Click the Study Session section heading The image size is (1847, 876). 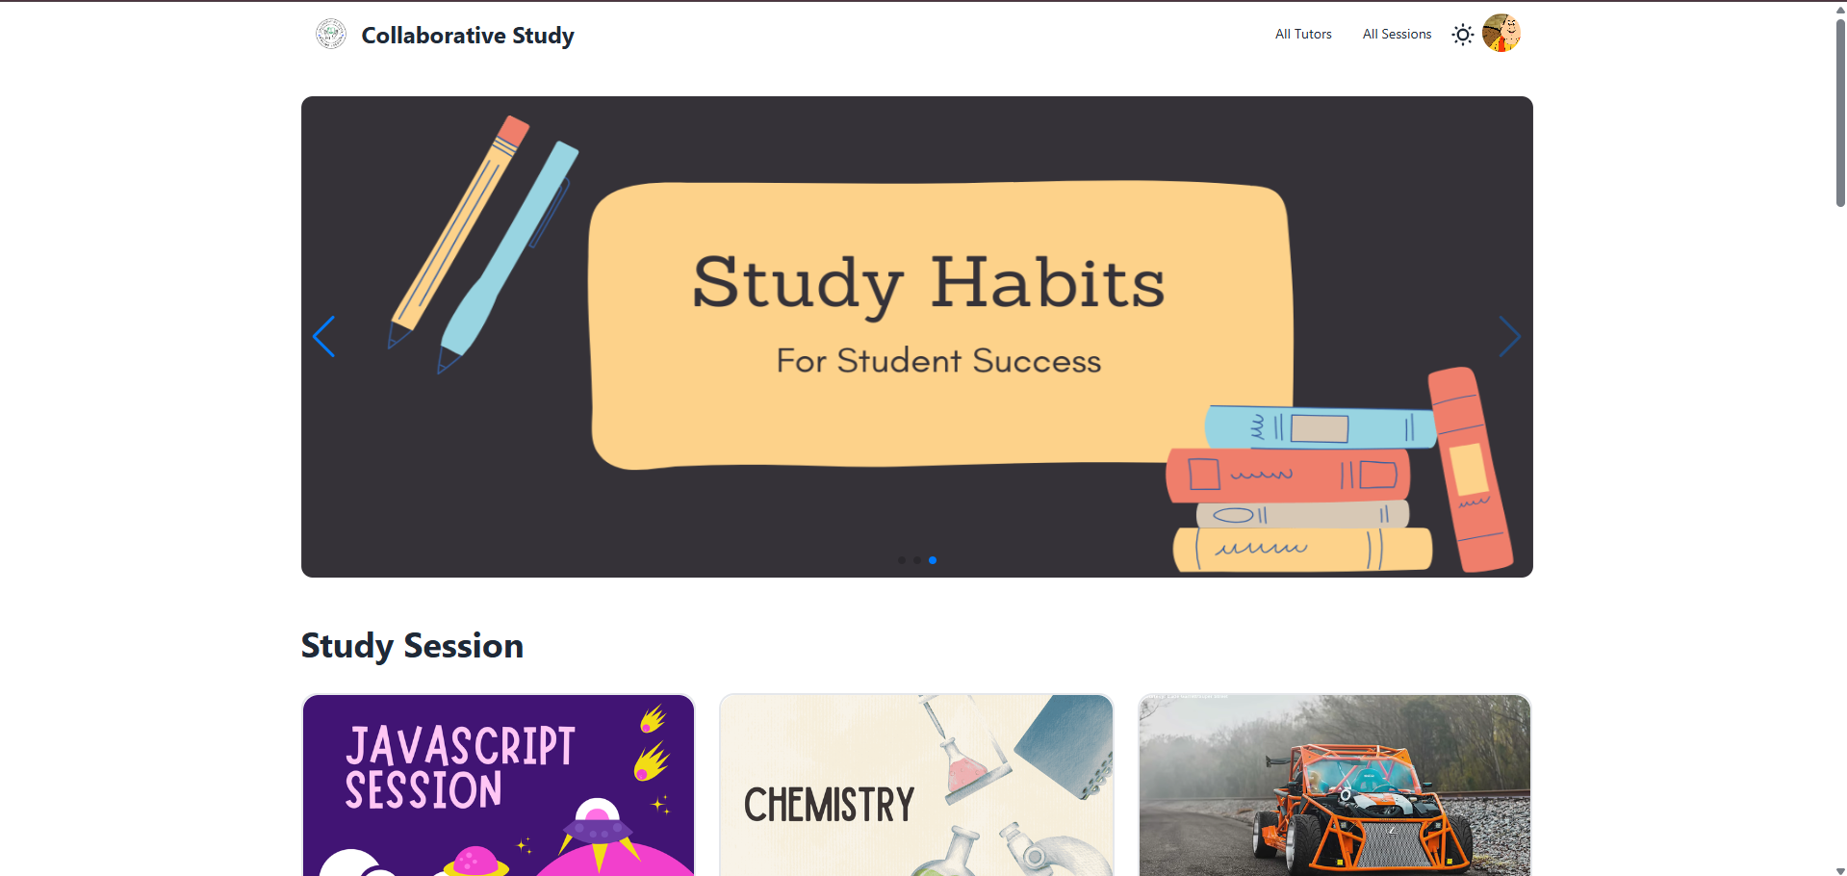pyautogui.click(x=412, y=646)
